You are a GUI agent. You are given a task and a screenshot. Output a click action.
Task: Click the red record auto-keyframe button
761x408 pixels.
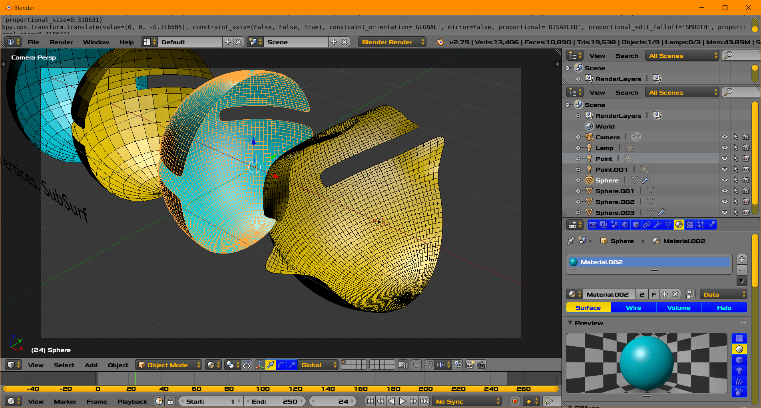515,401
